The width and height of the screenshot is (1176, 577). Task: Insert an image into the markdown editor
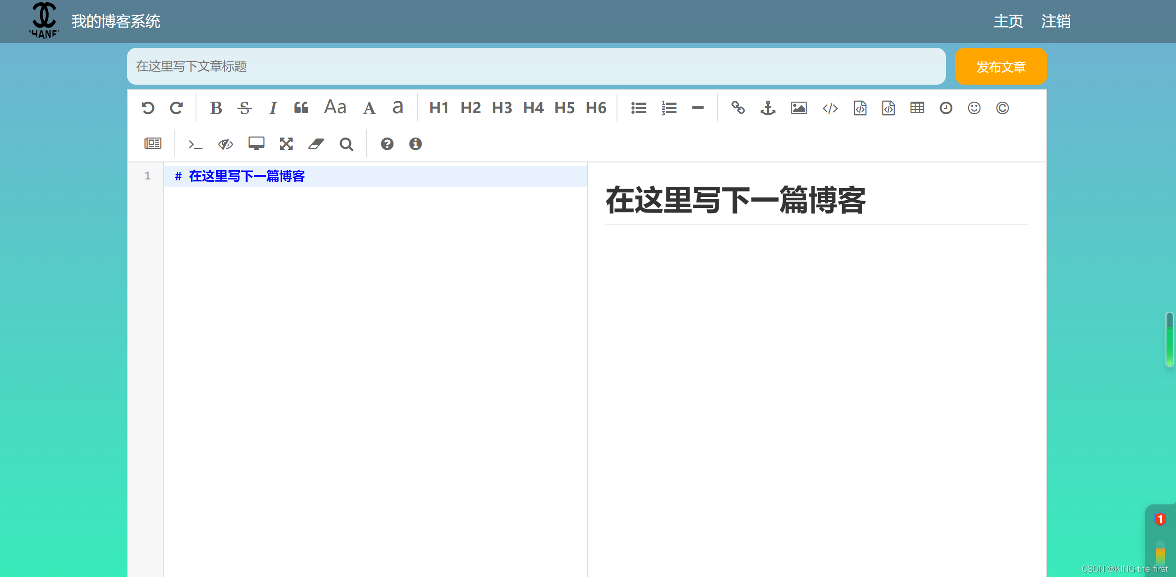(798, 108)
